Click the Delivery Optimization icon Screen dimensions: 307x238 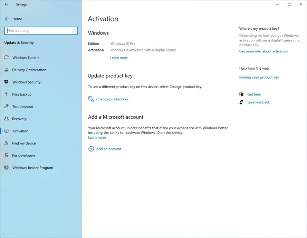click(x=6, y=70)
